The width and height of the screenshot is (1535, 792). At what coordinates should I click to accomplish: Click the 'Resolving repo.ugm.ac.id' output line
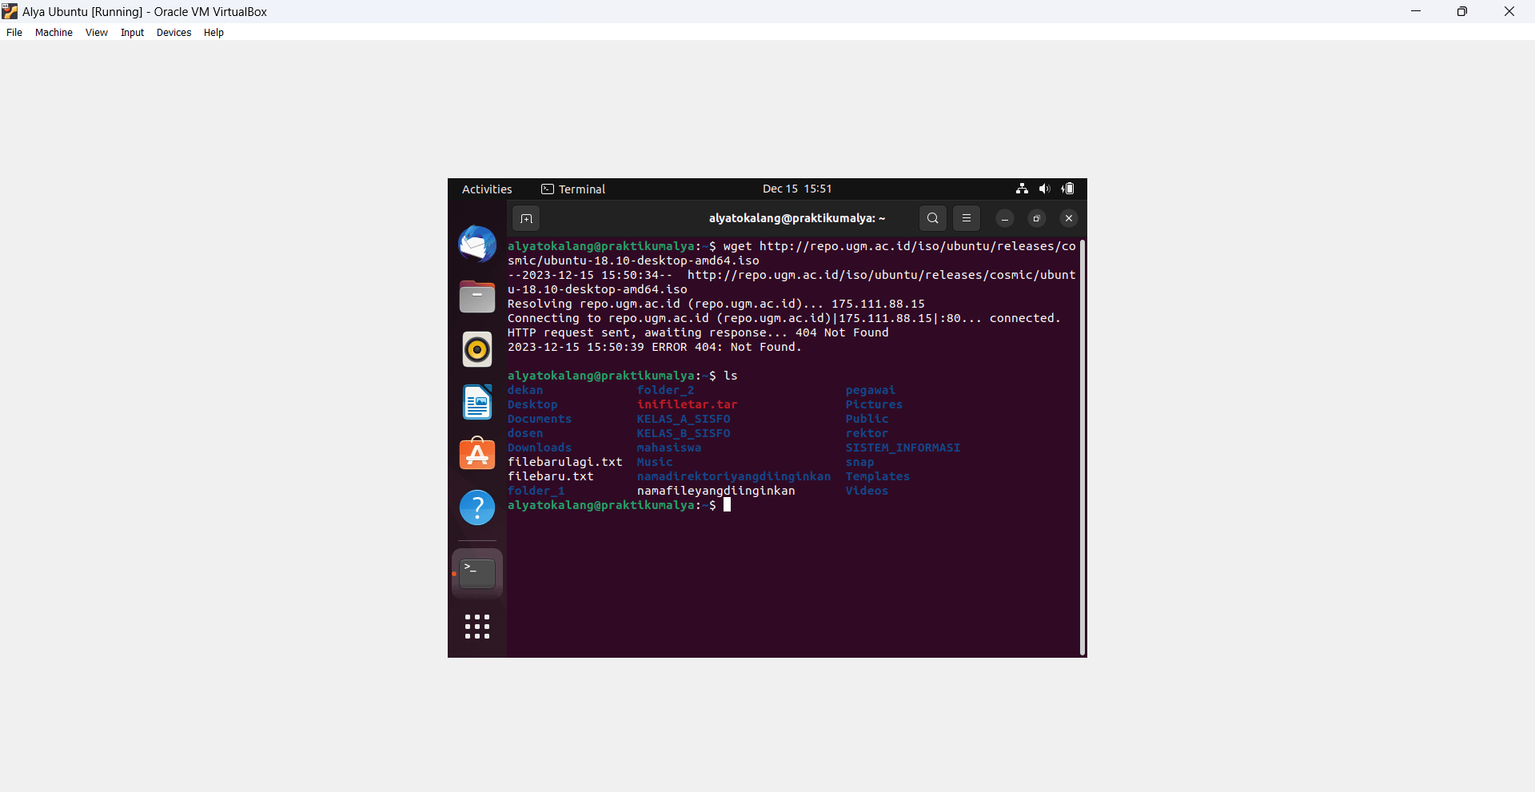716,304
